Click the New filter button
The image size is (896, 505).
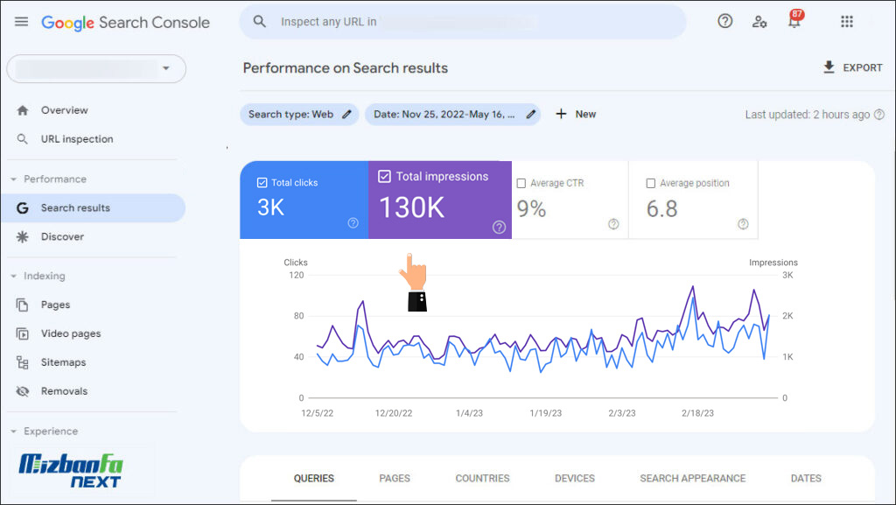point(576,115)
